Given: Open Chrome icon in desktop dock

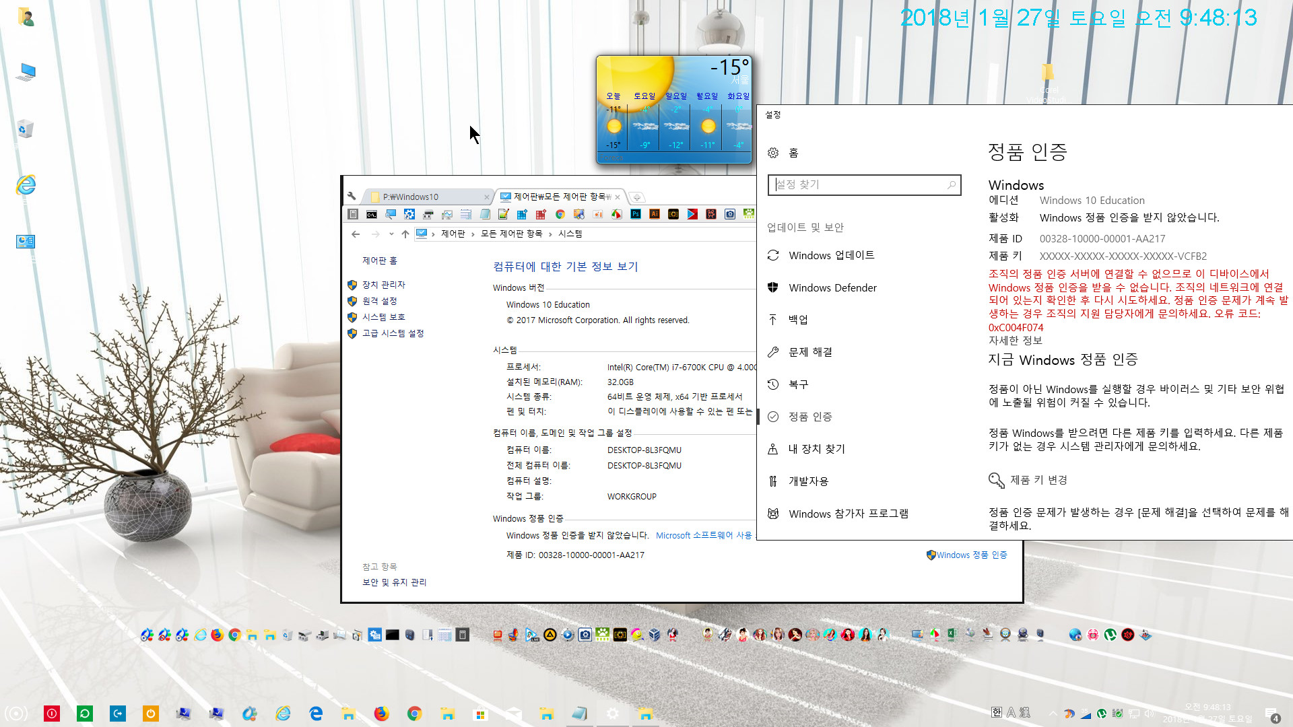Looking at the screenshot, I should pos(234,635).
